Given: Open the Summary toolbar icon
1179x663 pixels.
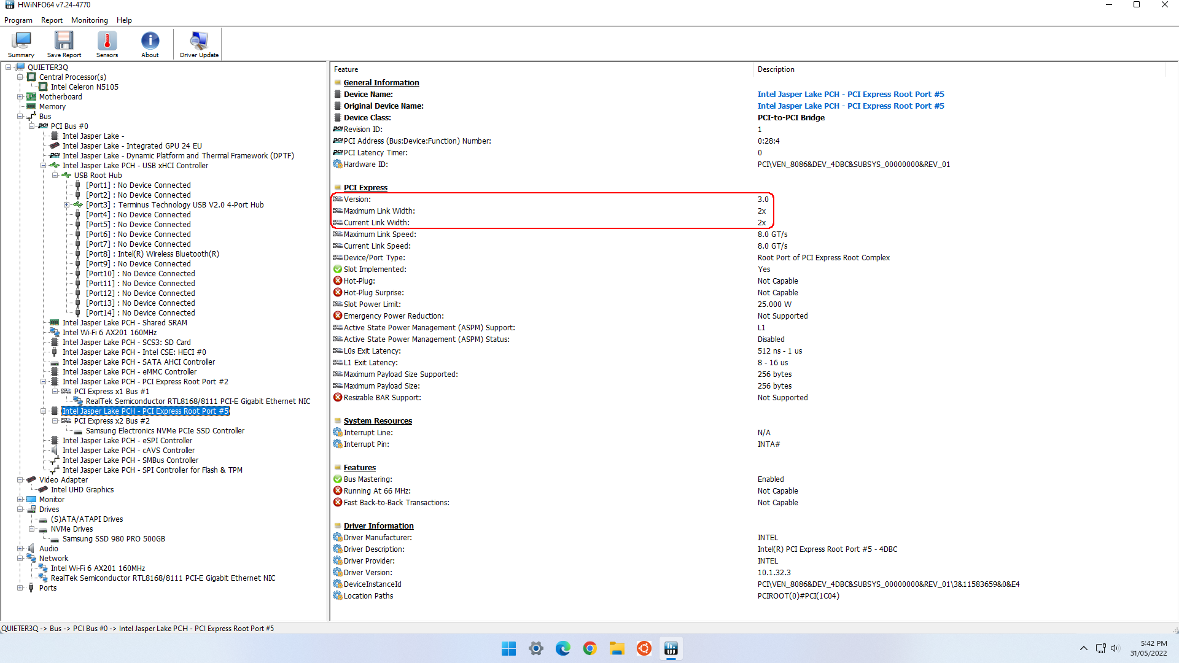Looking at the screenshot, I should 21,44.
